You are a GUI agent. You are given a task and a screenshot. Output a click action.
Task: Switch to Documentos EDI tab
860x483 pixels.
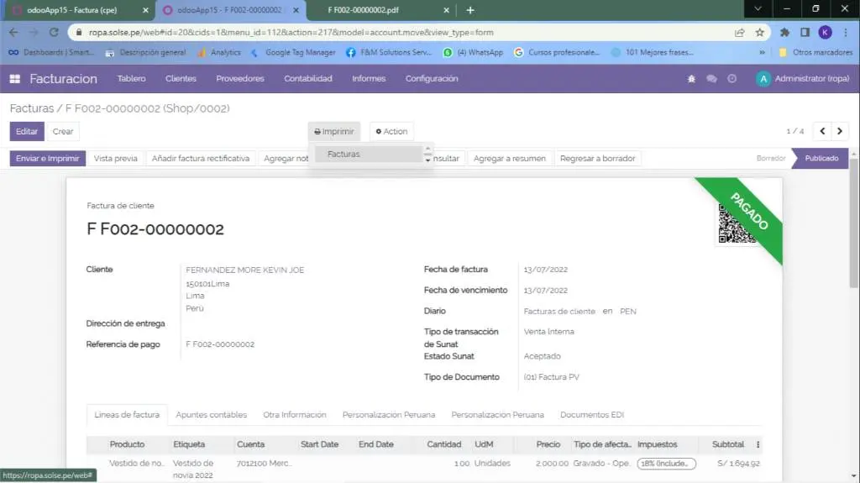(x=591, y=415)
